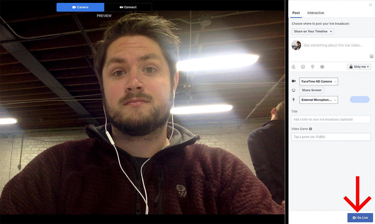Click the info icon beside Video Game
The height and width of the screenshot is (224, 375).
(310, 129)
